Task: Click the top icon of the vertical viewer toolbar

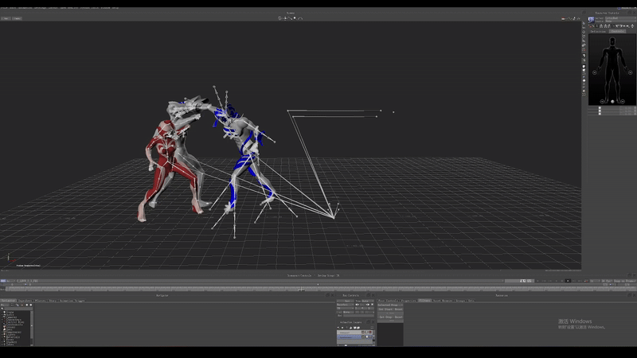Action: click(x=584, y=23)
